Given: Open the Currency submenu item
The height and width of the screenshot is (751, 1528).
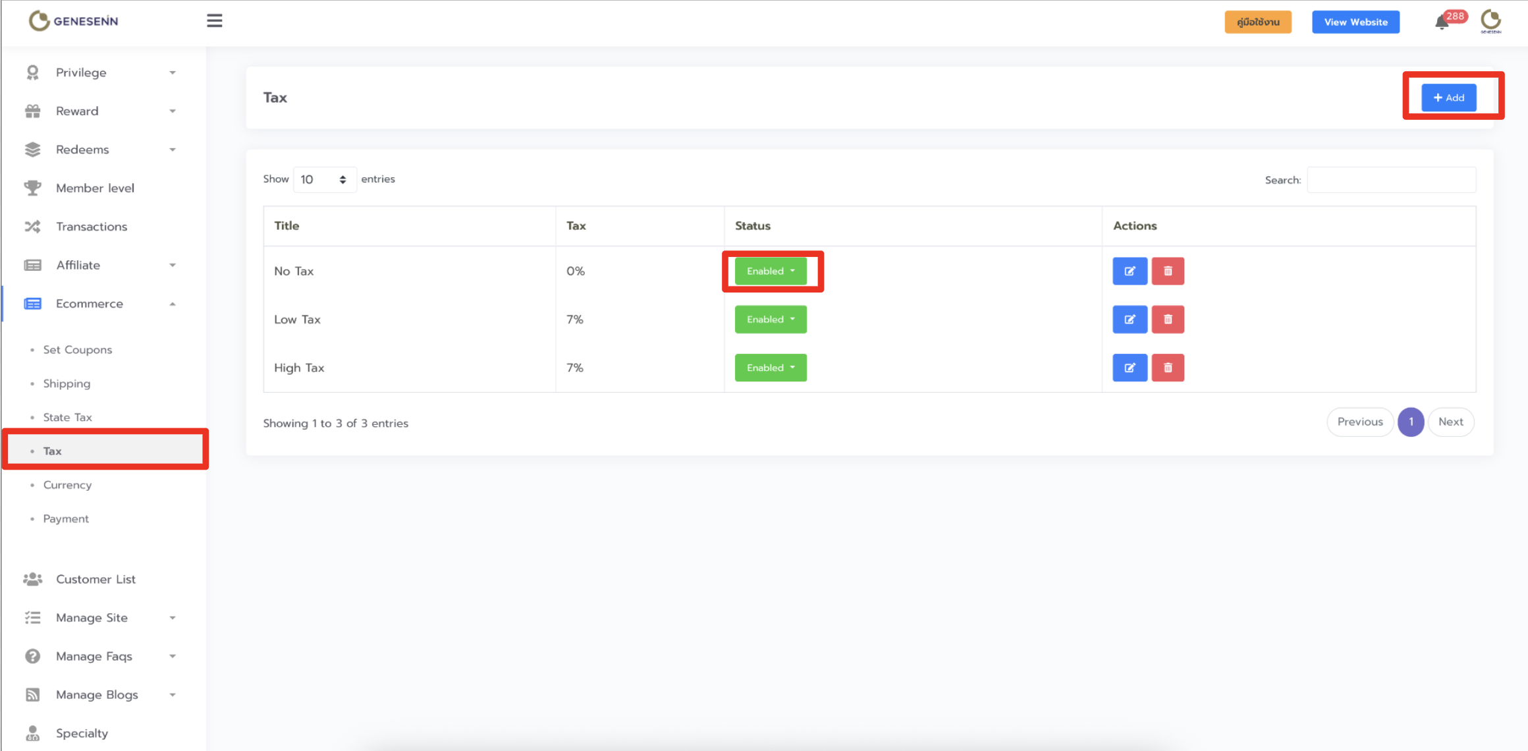Looking at the screenshot, I should [67, 485].
